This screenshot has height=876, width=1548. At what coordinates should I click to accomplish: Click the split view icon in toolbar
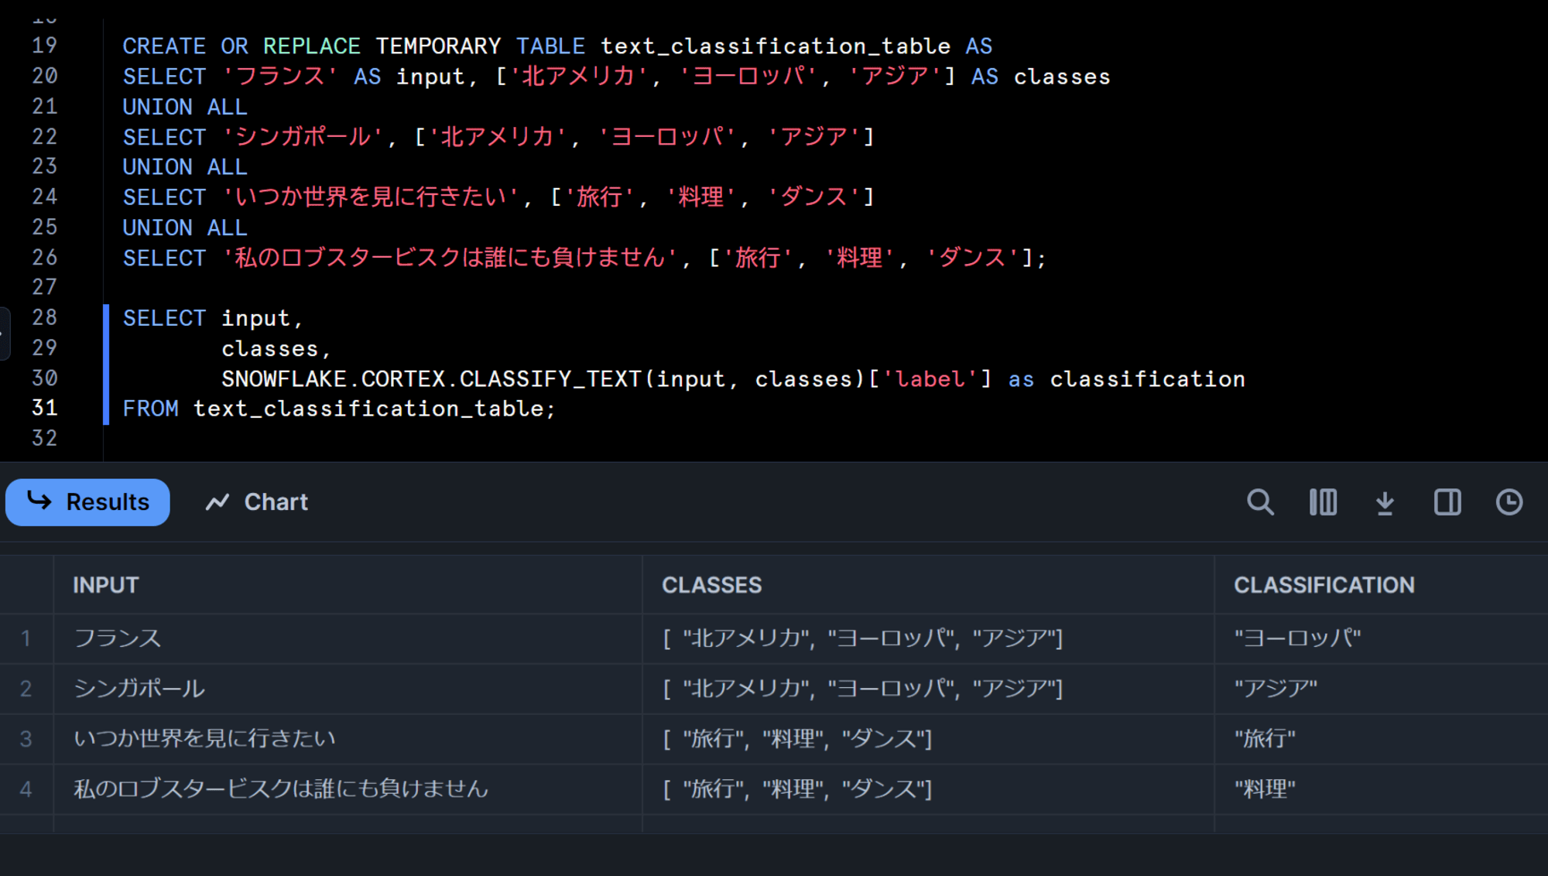[x=1447, y=501]
